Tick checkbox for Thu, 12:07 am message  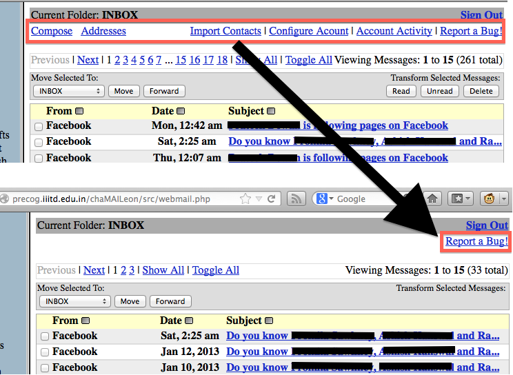[x=39, y=159]
